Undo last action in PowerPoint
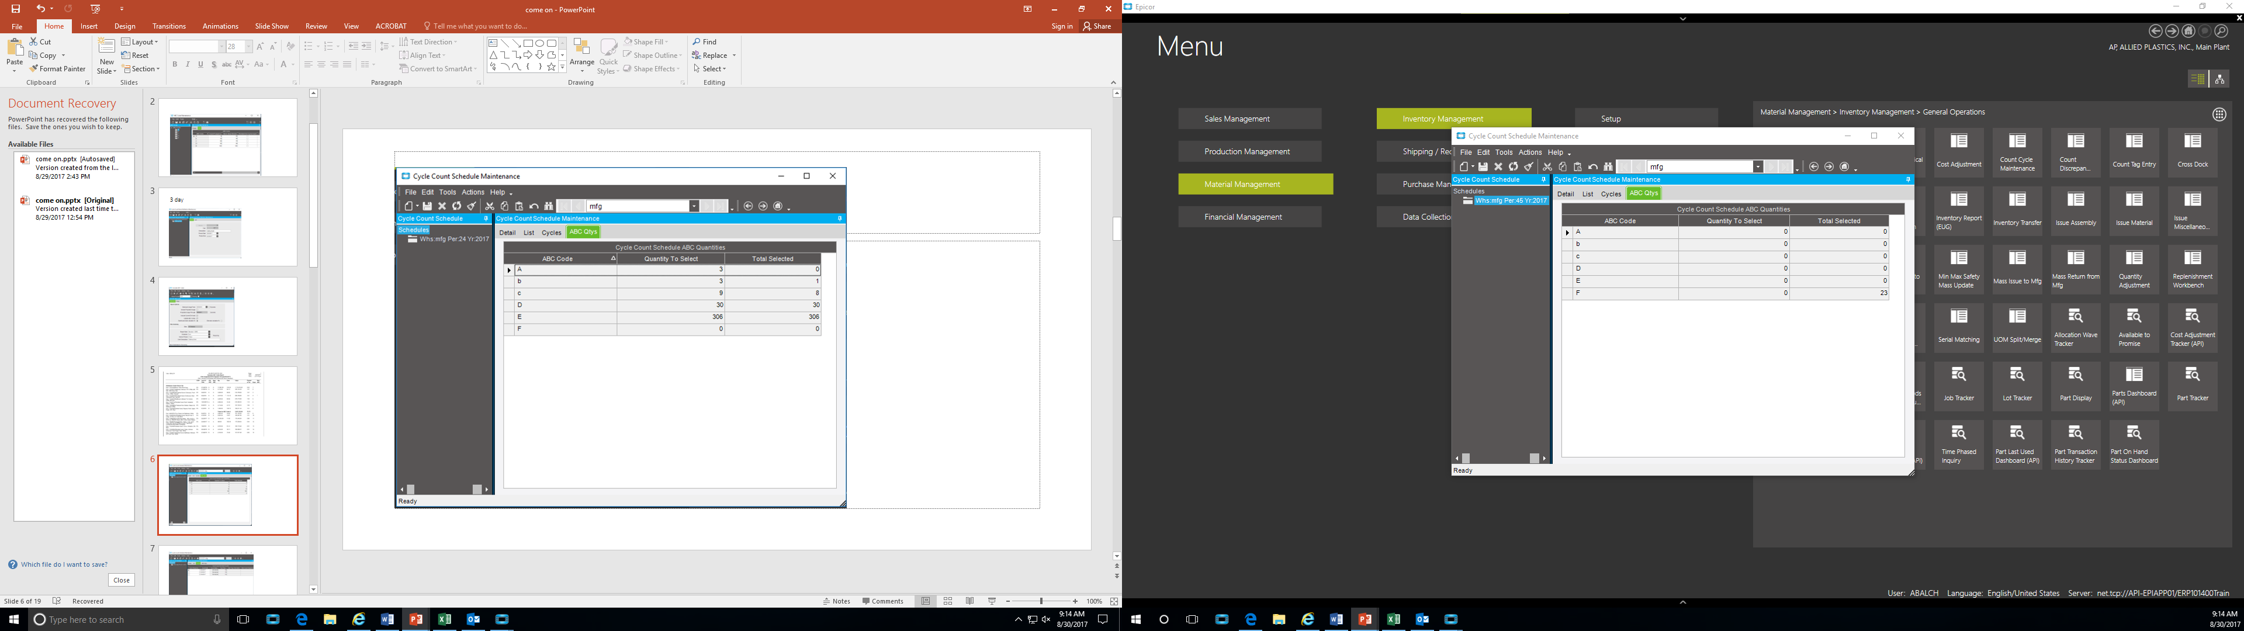The height and width of the screenshot is (631, 2244). coord(40,9)
